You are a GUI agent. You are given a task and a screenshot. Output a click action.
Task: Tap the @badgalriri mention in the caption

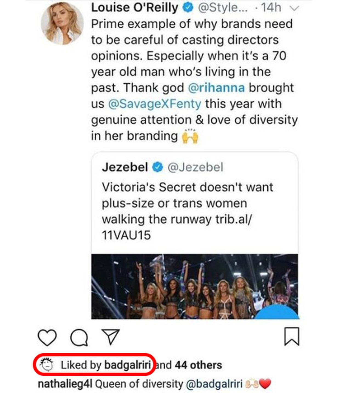214,384
